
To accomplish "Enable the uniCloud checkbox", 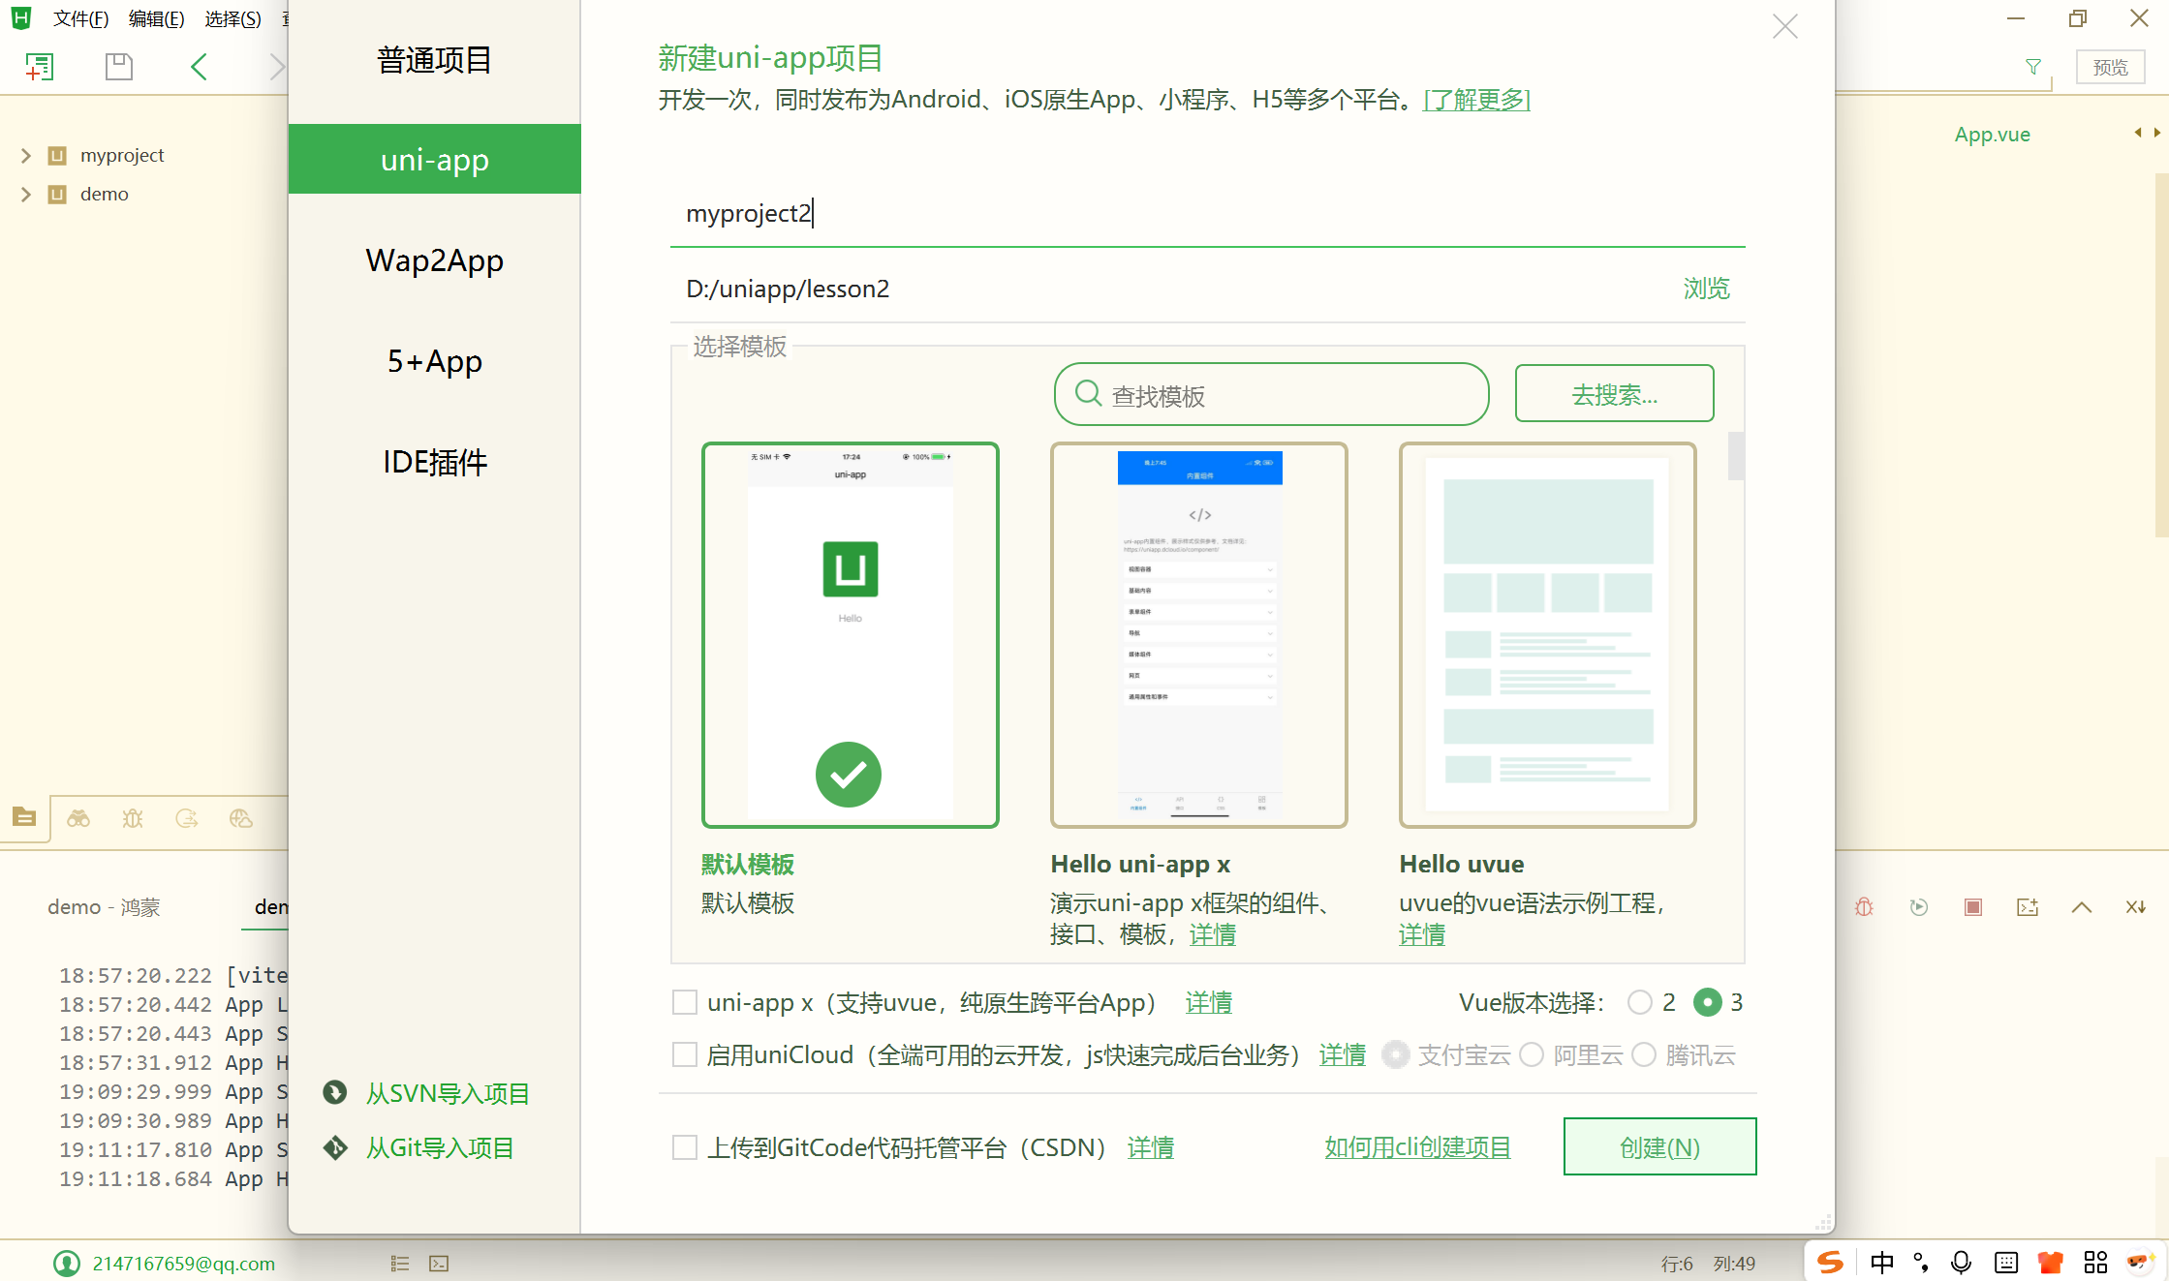I will tap(685, 1054).
